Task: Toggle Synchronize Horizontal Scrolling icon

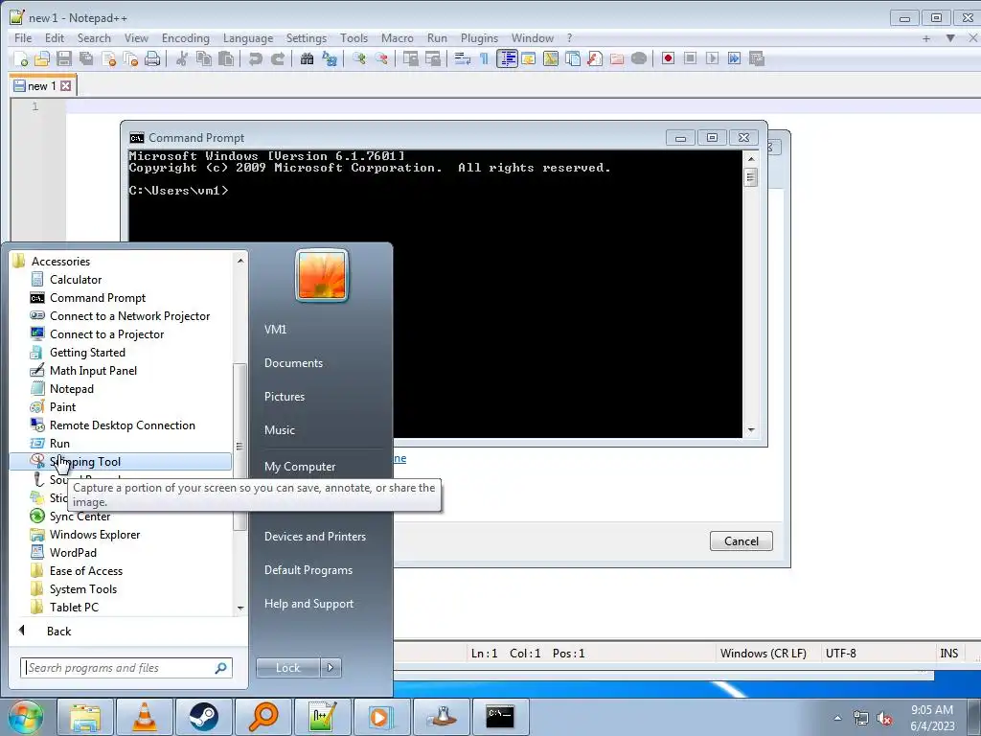Action: coord(433,58)
